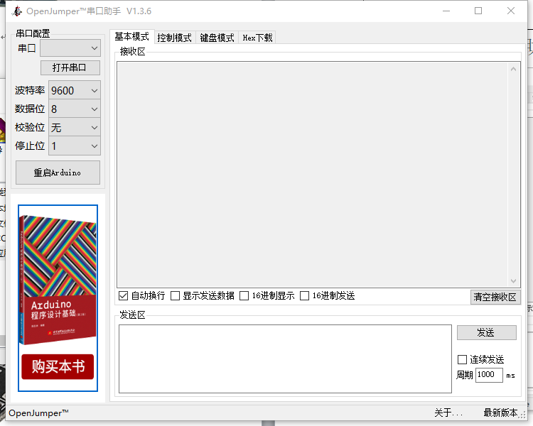
Task: Click the 周期 period input field
Action: [x=489, y=375]
